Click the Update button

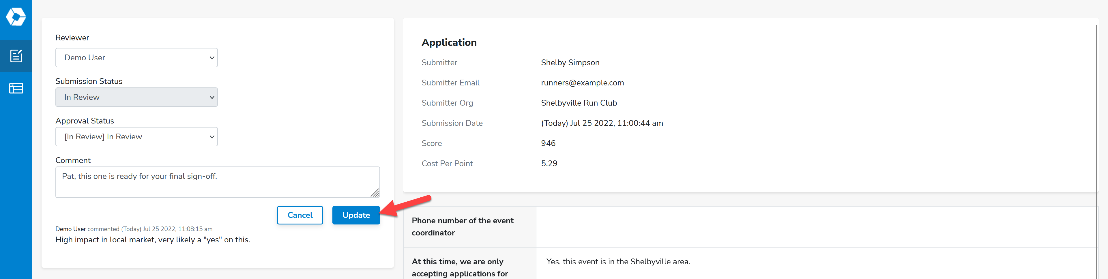pos(356,215)
